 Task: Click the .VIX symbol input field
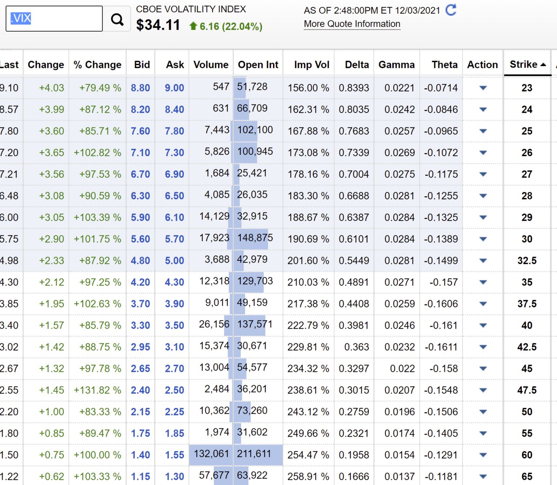click(54, 19)
